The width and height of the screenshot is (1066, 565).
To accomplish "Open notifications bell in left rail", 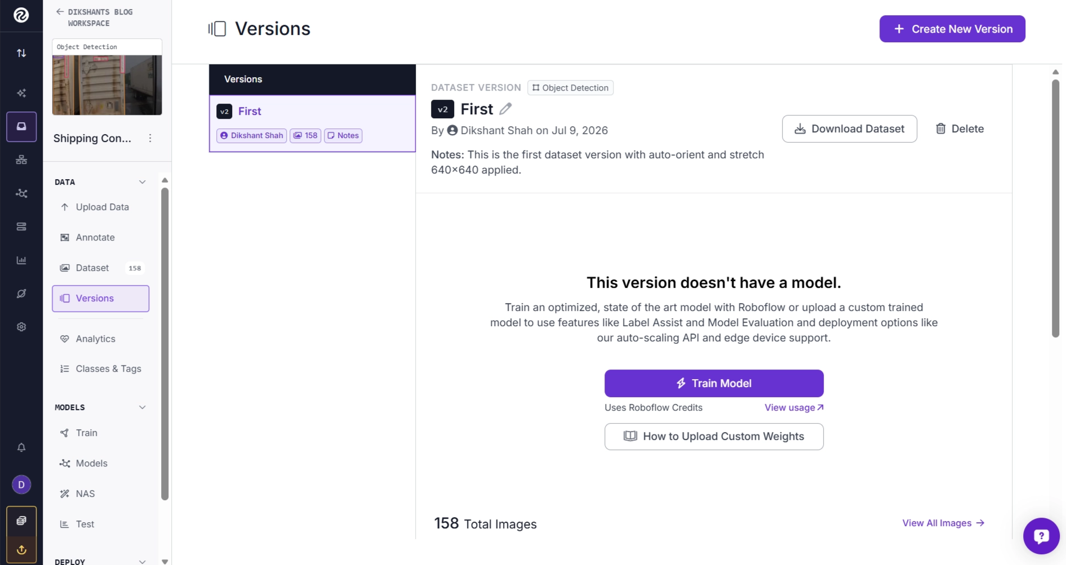I will tap(21, 447).
